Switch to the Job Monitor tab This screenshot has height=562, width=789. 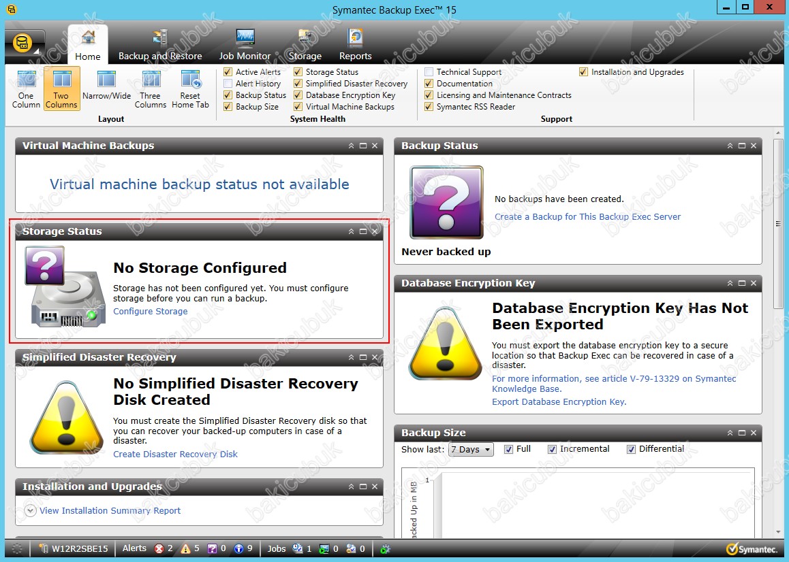245,44
